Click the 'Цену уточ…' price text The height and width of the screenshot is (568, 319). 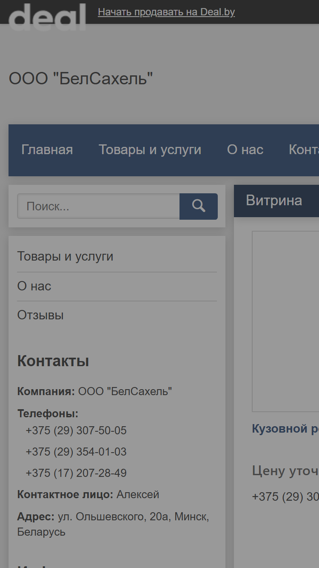click(285, 470)
